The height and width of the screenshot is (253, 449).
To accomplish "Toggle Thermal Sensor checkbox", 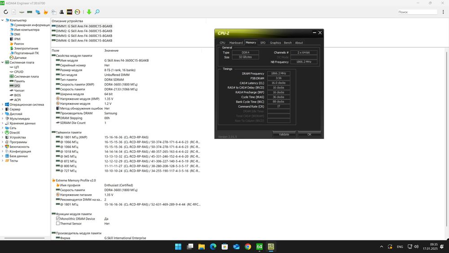I will click(58, 223).
